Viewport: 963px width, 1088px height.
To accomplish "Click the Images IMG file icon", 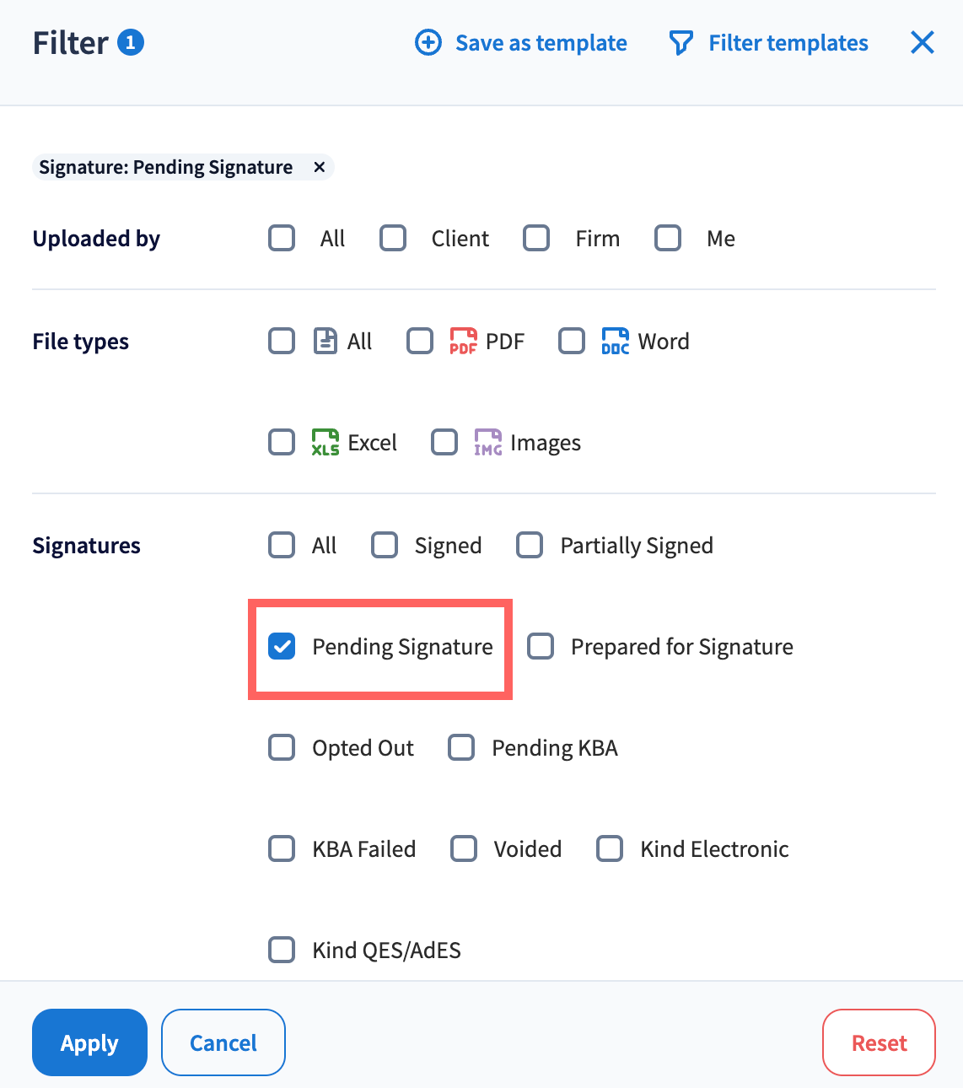I will click(487, 443).
